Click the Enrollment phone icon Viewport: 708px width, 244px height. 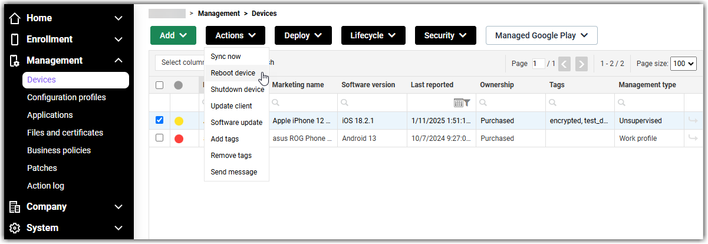tap(15, 39)
